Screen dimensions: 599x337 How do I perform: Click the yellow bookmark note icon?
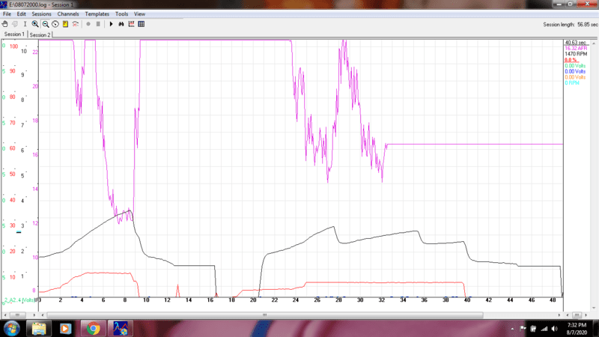point(65,24)
